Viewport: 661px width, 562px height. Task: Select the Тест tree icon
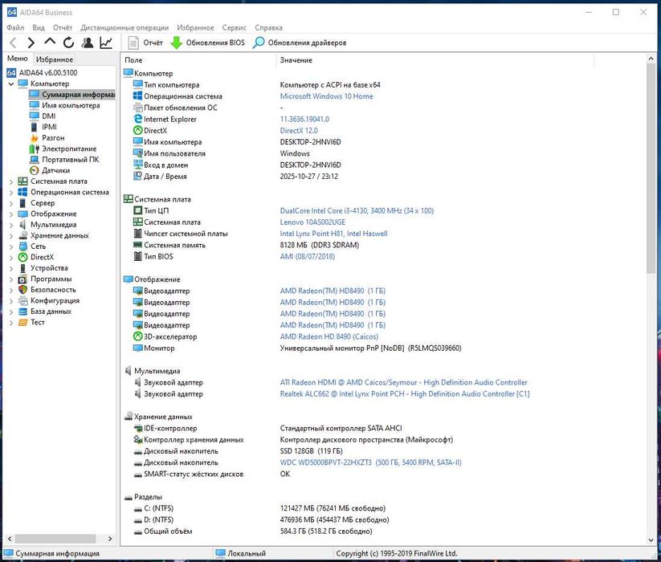[22, 323]
